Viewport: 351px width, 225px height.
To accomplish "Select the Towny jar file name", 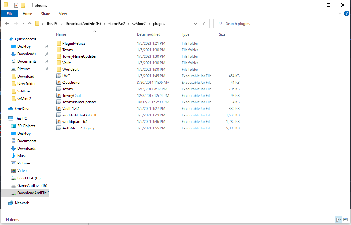I will coord(68,89).
